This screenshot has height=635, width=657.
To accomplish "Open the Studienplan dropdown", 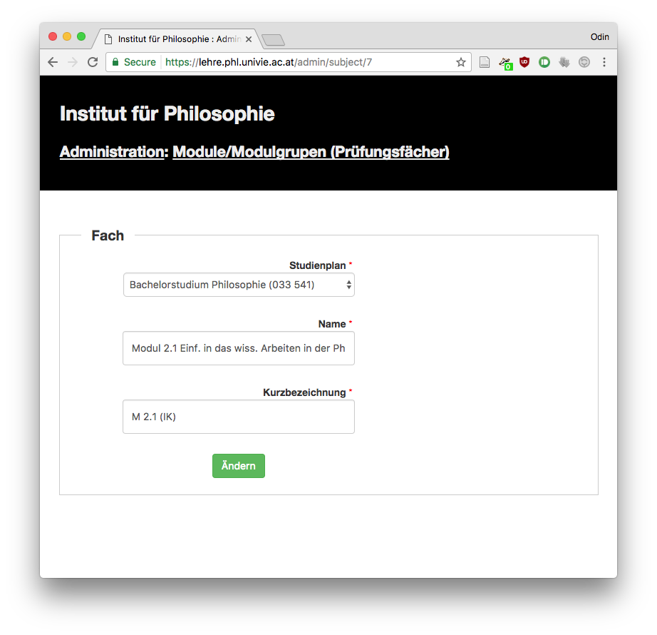I will coord(239,285).
